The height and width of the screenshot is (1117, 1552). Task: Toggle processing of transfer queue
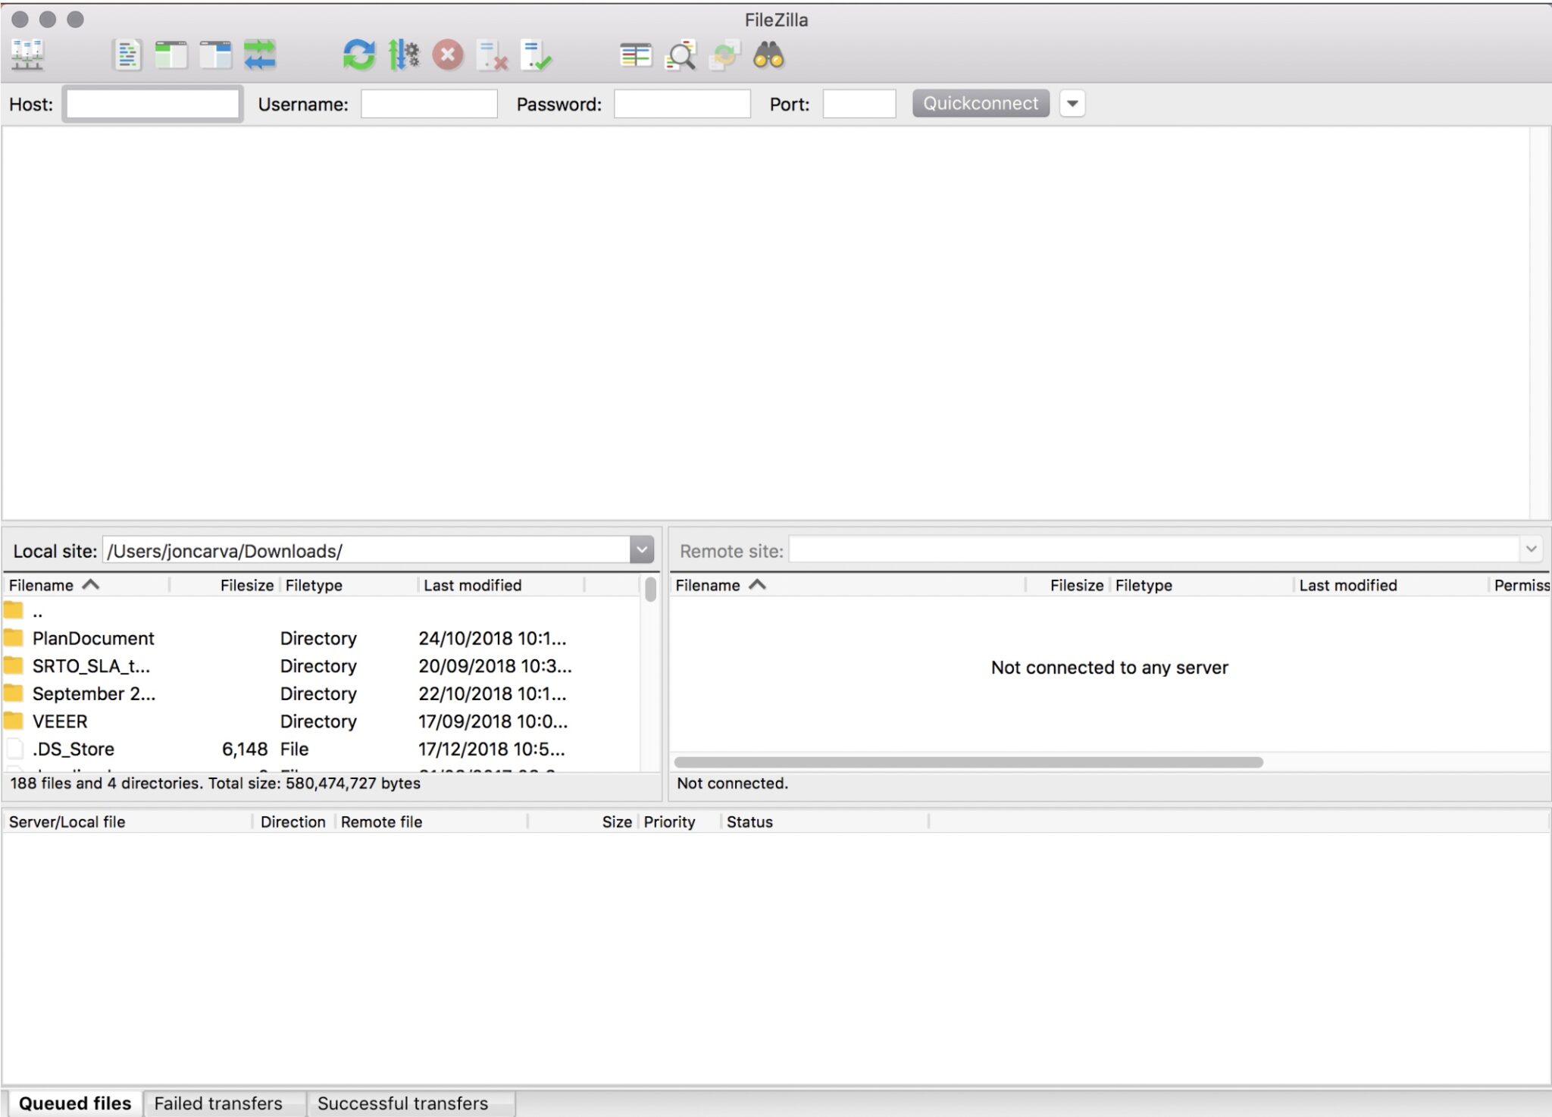[x=403, y=56]
